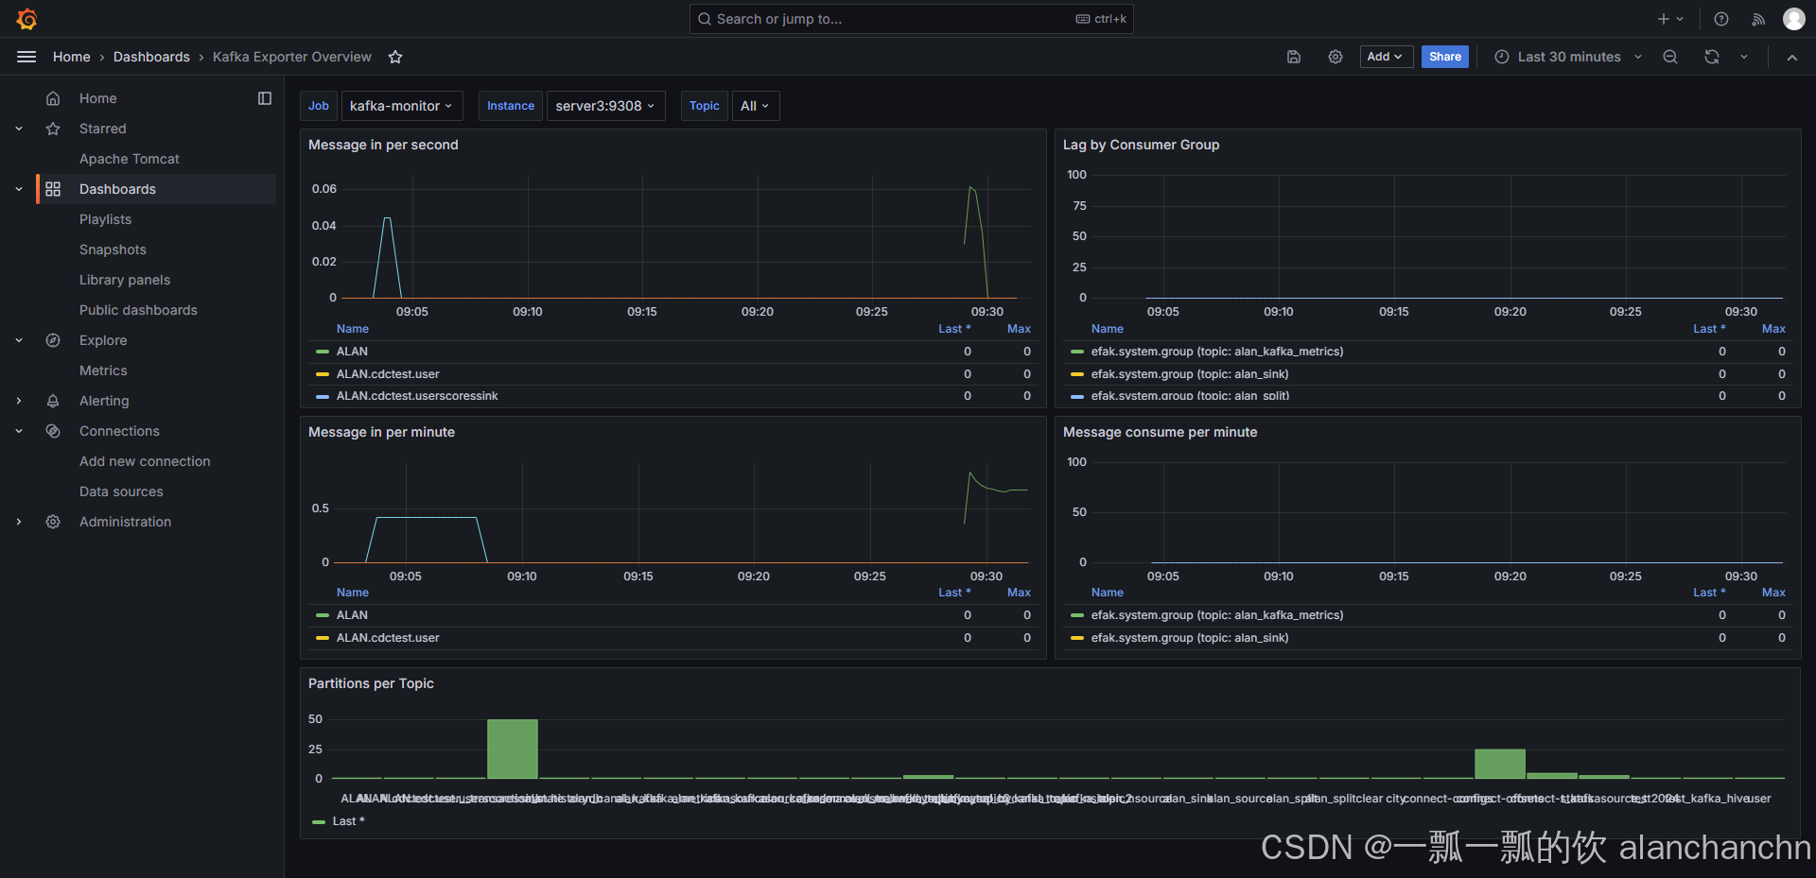Star the Kafka Exporter Overview dashboard
Screen dimensions: 1816x878
click(395, 57)
